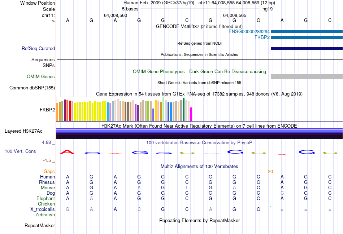Click the SNPs track label
The height and width of the screenshot is (234, 343).
[49, 65]
